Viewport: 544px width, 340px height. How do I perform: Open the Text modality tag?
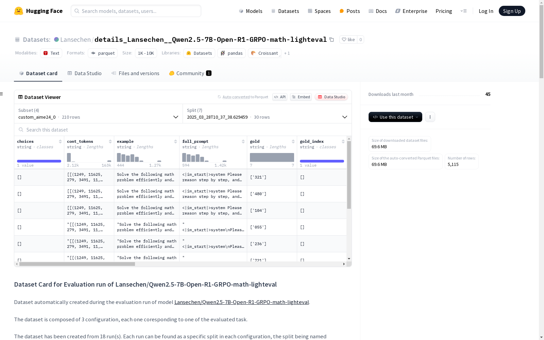pos(51,53)
